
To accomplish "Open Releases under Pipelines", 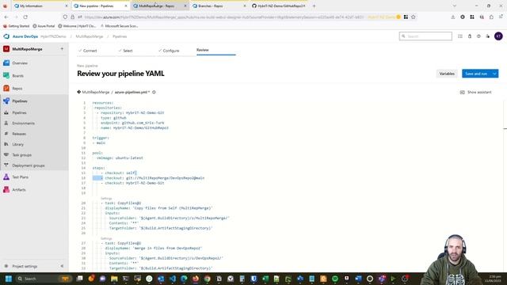I will [x=19, y=134].
